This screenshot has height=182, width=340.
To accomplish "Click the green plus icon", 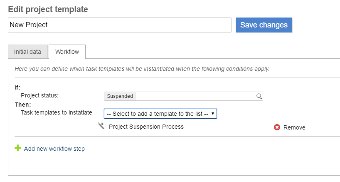I will [18, 148].
